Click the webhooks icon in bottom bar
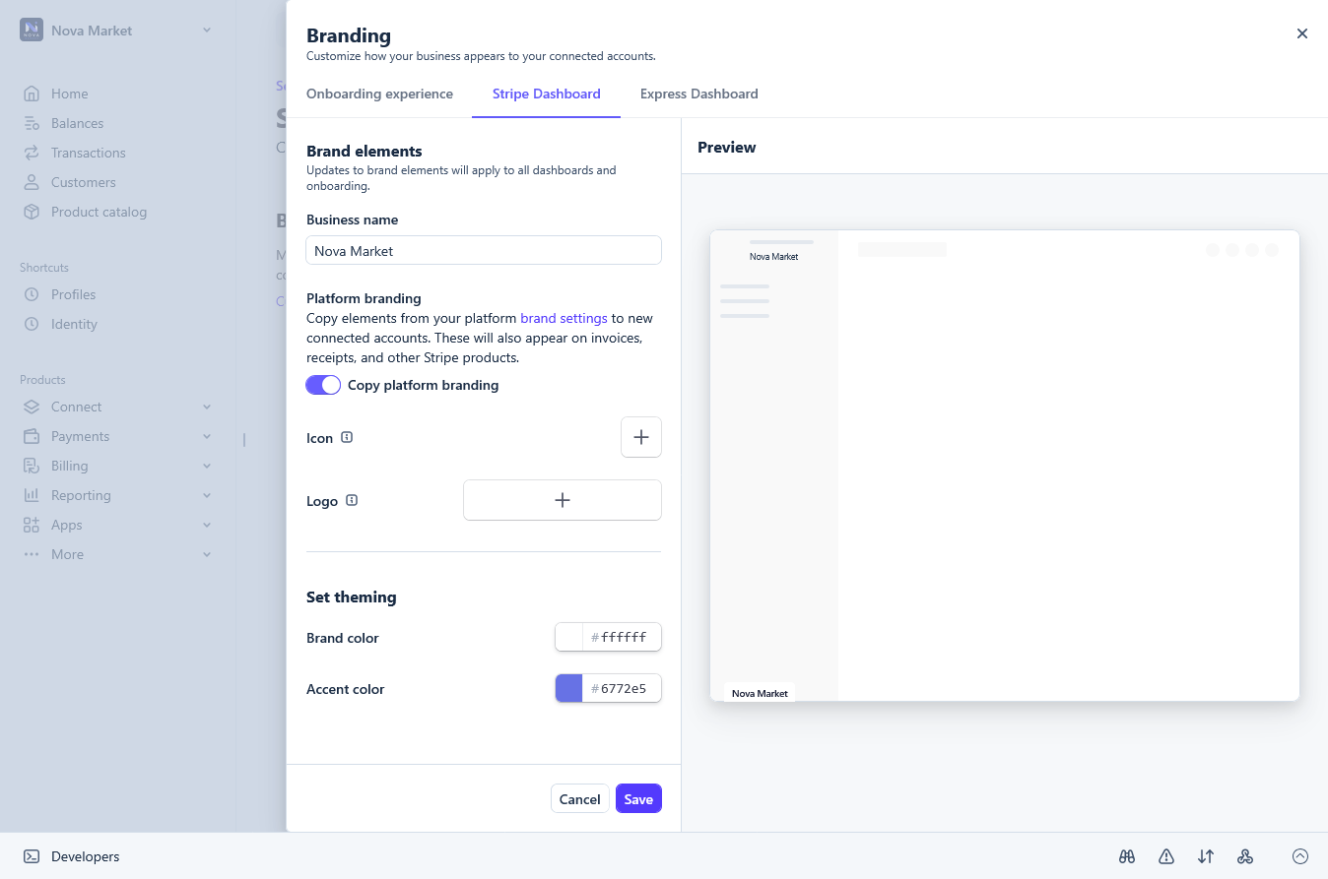 point(1245,856)
